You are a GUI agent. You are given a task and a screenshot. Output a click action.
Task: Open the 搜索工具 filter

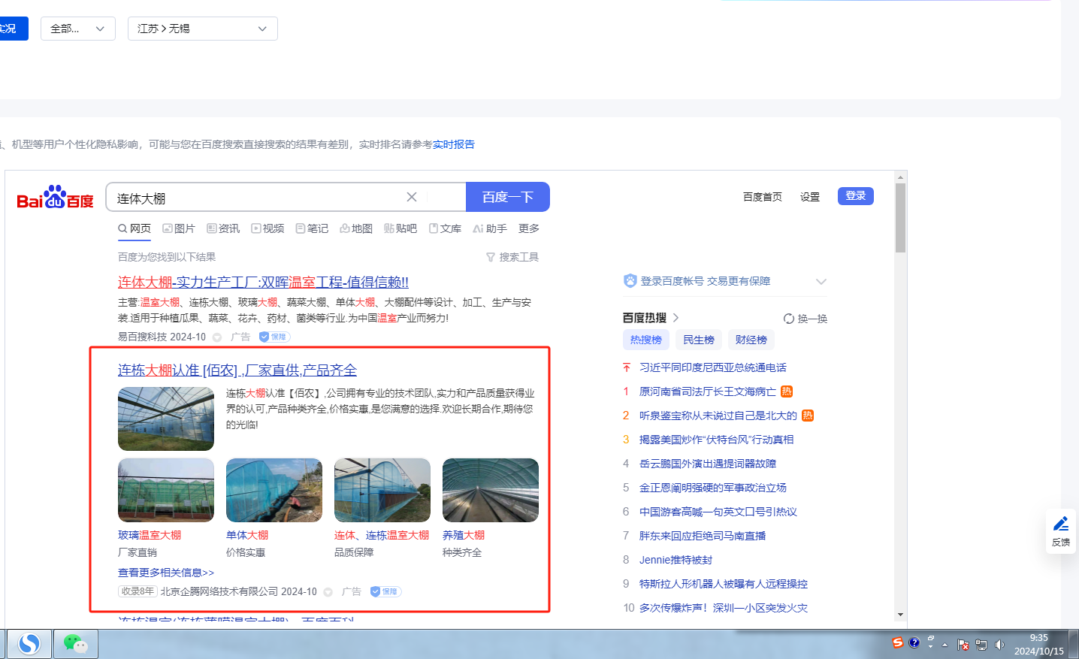(512, 257)
